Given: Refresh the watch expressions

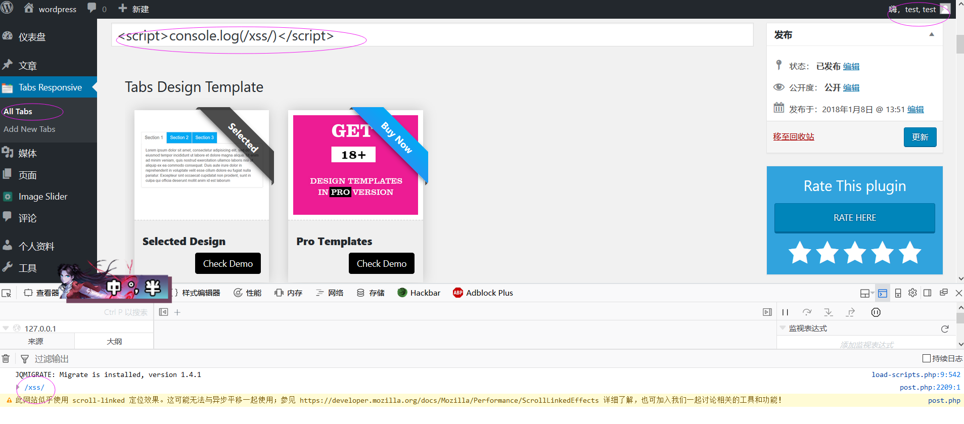Looking at the screenshot, I should (x=945, y=329).
